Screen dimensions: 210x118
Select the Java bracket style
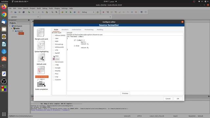55,38
